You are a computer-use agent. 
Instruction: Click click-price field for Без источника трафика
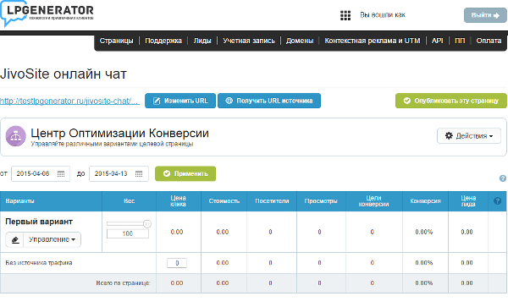pos(177,263)
